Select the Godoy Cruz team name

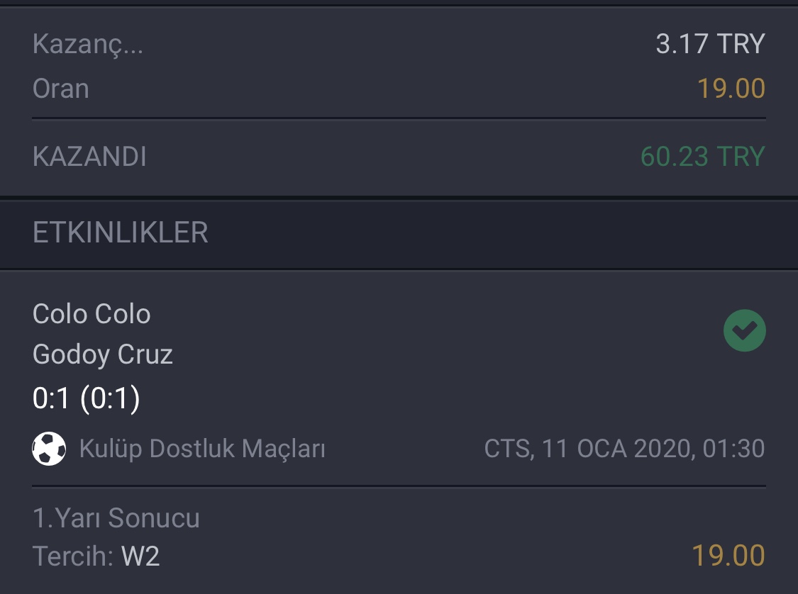pos(103,354)
